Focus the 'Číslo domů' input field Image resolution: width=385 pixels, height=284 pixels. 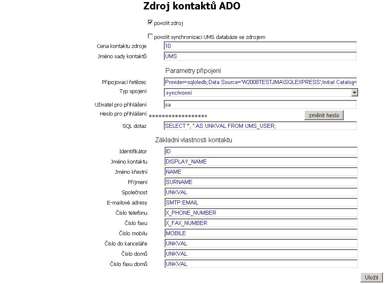point(261,254)
